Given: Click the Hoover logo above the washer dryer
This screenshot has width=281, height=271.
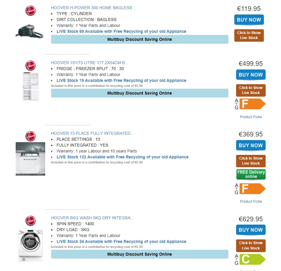Looking at the screenshot, I should point(30,221).
